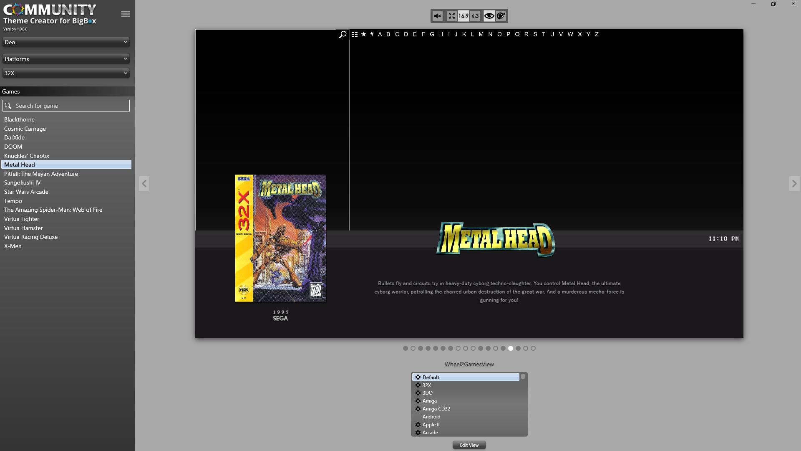Click the gear icon beside Amiga CD32
Viewport: 801px width, 451px height.
pos(418,409)
